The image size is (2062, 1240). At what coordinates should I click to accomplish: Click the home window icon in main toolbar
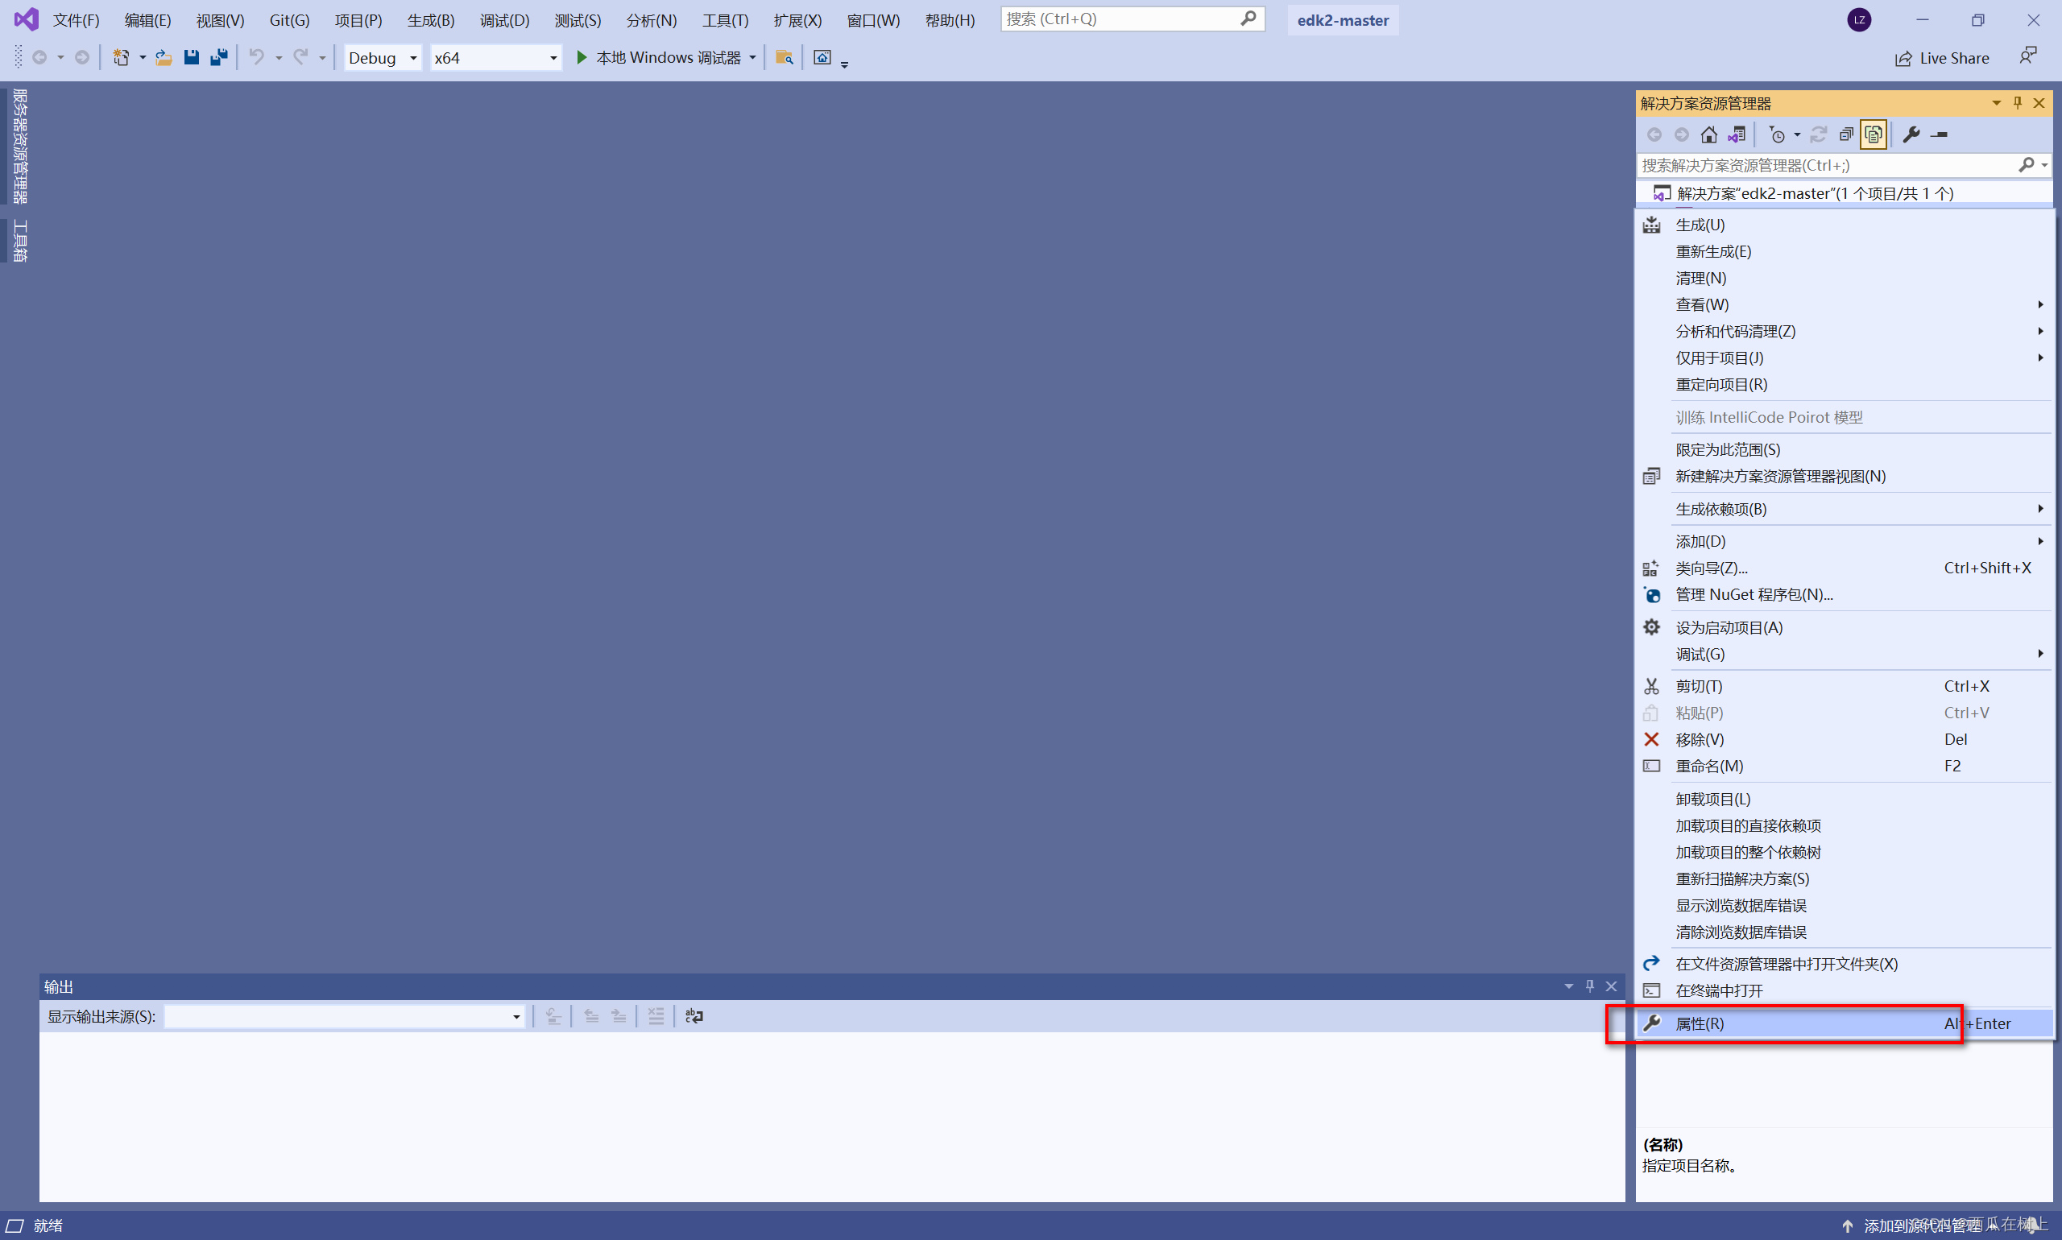(x=822, y=58)
